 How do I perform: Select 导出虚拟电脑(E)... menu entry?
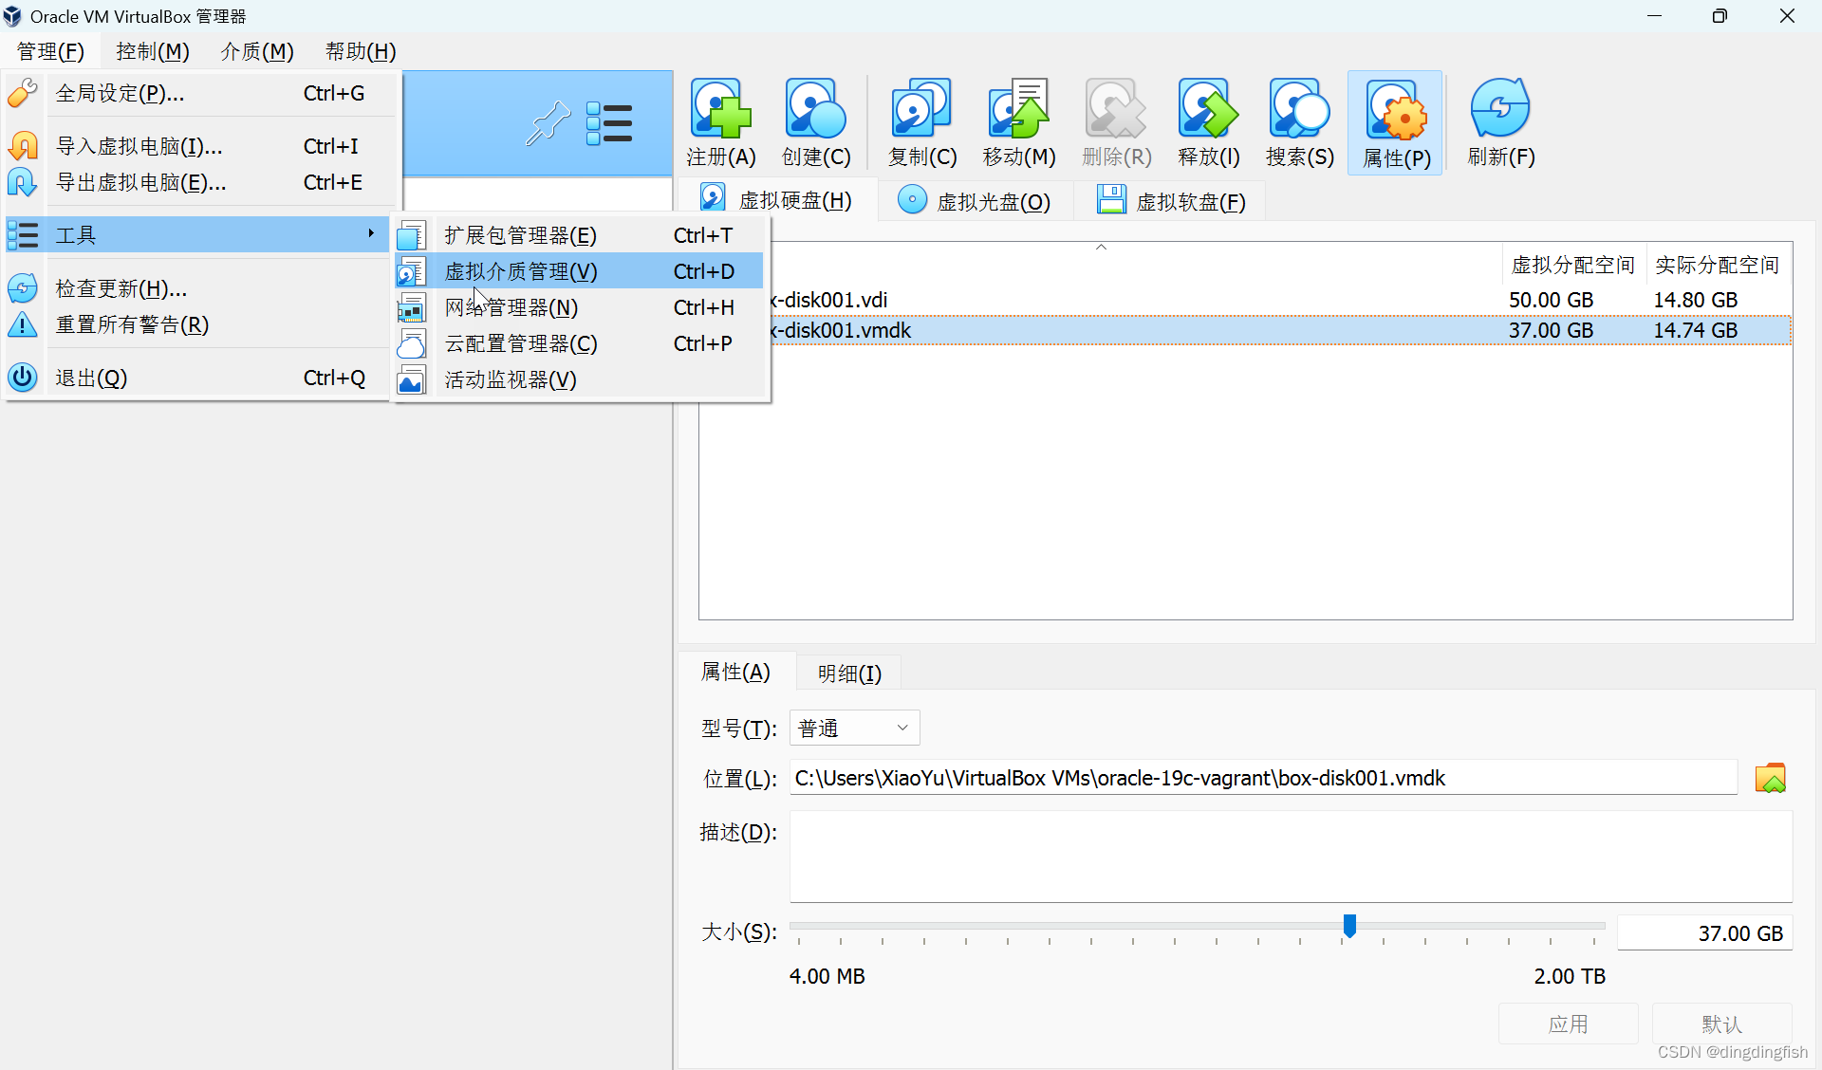[199, 182]
